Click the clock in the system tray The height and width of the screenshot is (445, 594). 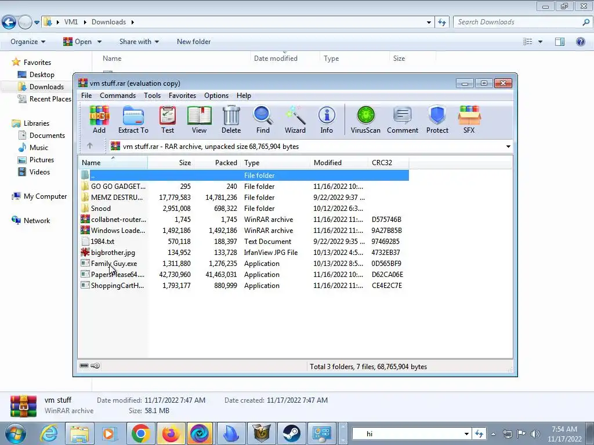coord(564,434)
